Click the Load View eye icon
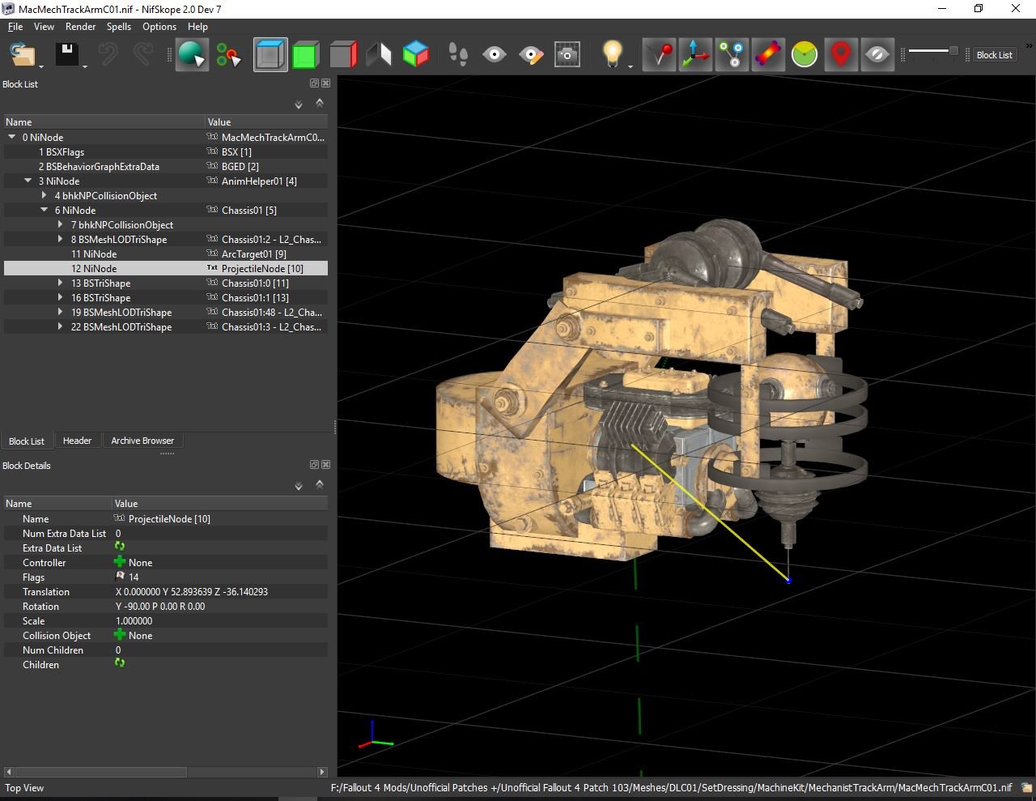 (494, 54)
